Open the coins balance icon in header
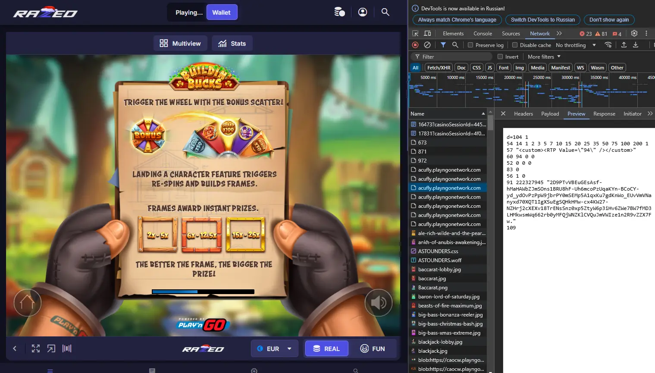655x373 pixels. pyautogui.click(x=340, y=12)
